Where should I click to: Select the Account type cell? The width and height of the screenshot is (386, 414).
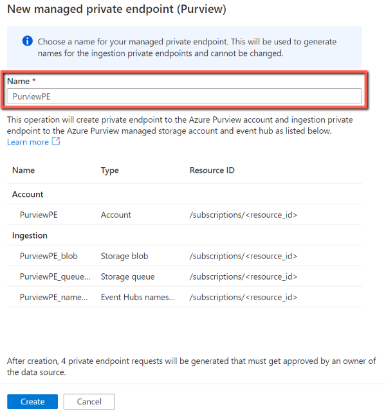pyautogui.click(x=116, y=215)
